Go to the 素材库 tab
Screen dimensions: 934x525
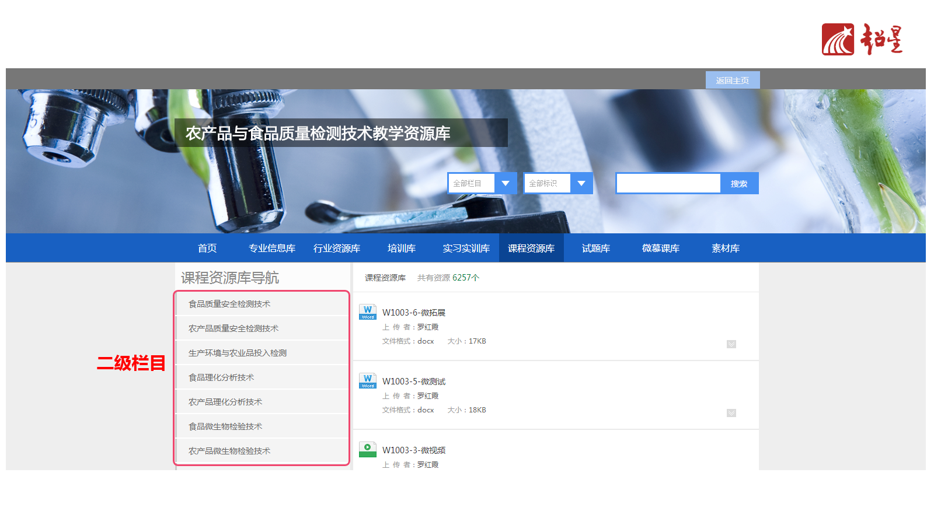726,249
